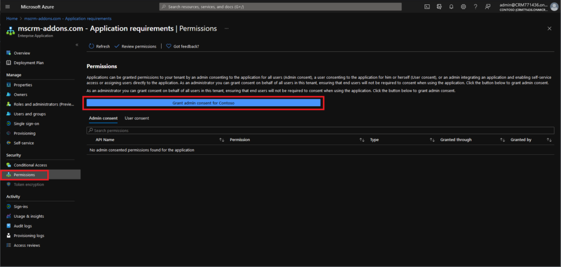
Task: Grant admin consent for Contoso
Action: tap(203, 102)
